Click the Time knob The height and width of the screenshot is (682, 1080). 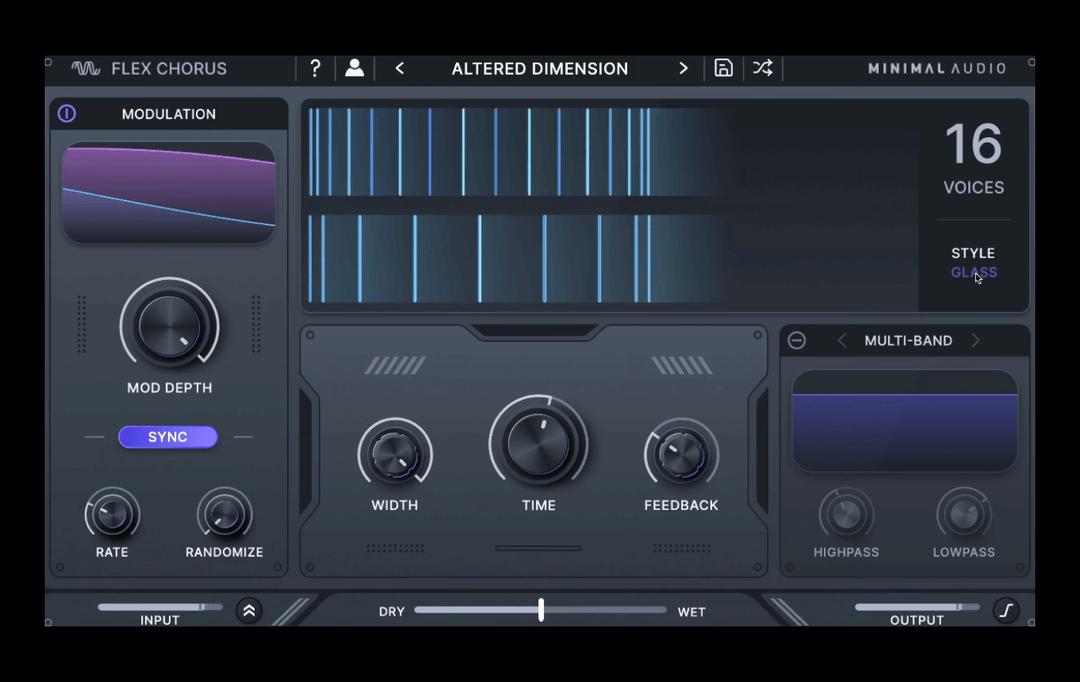538,444
